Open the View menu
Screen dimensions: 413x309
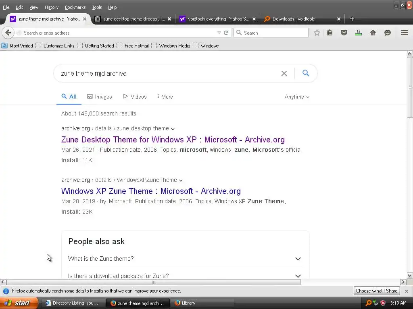[34, 7]
